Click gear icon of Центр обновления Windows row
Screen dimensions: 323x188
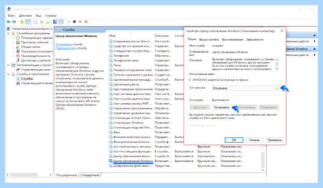click(x=110, y=161)
